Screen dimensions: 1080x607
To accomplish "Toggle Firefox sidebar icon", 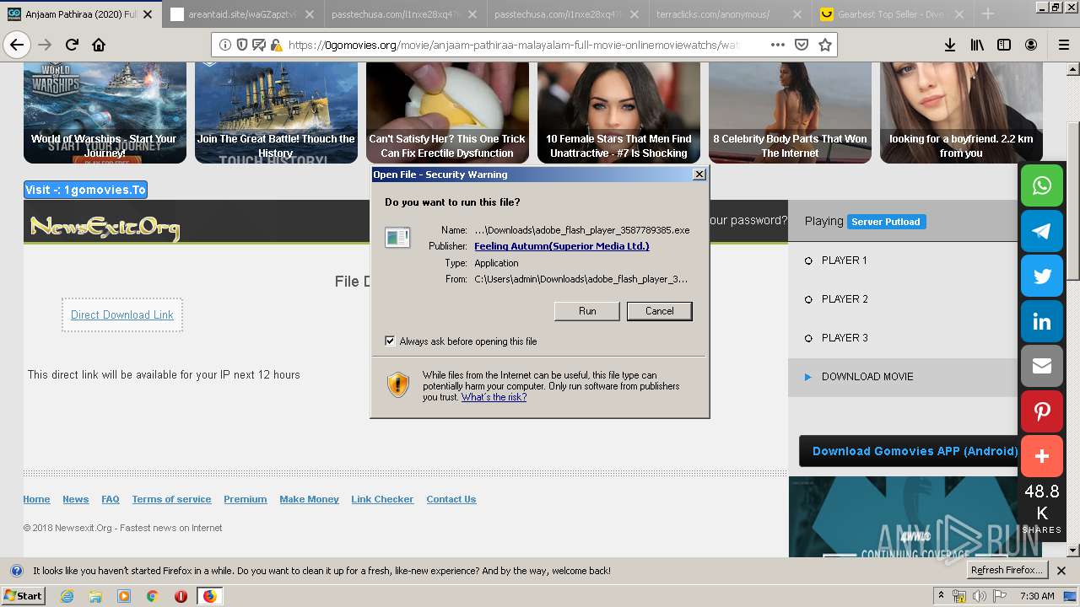I will click(x=1004, y=45).
